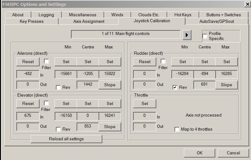Open Ailerons Slope settings
Viewport: 251px width, 160px height.
point(110,85)
